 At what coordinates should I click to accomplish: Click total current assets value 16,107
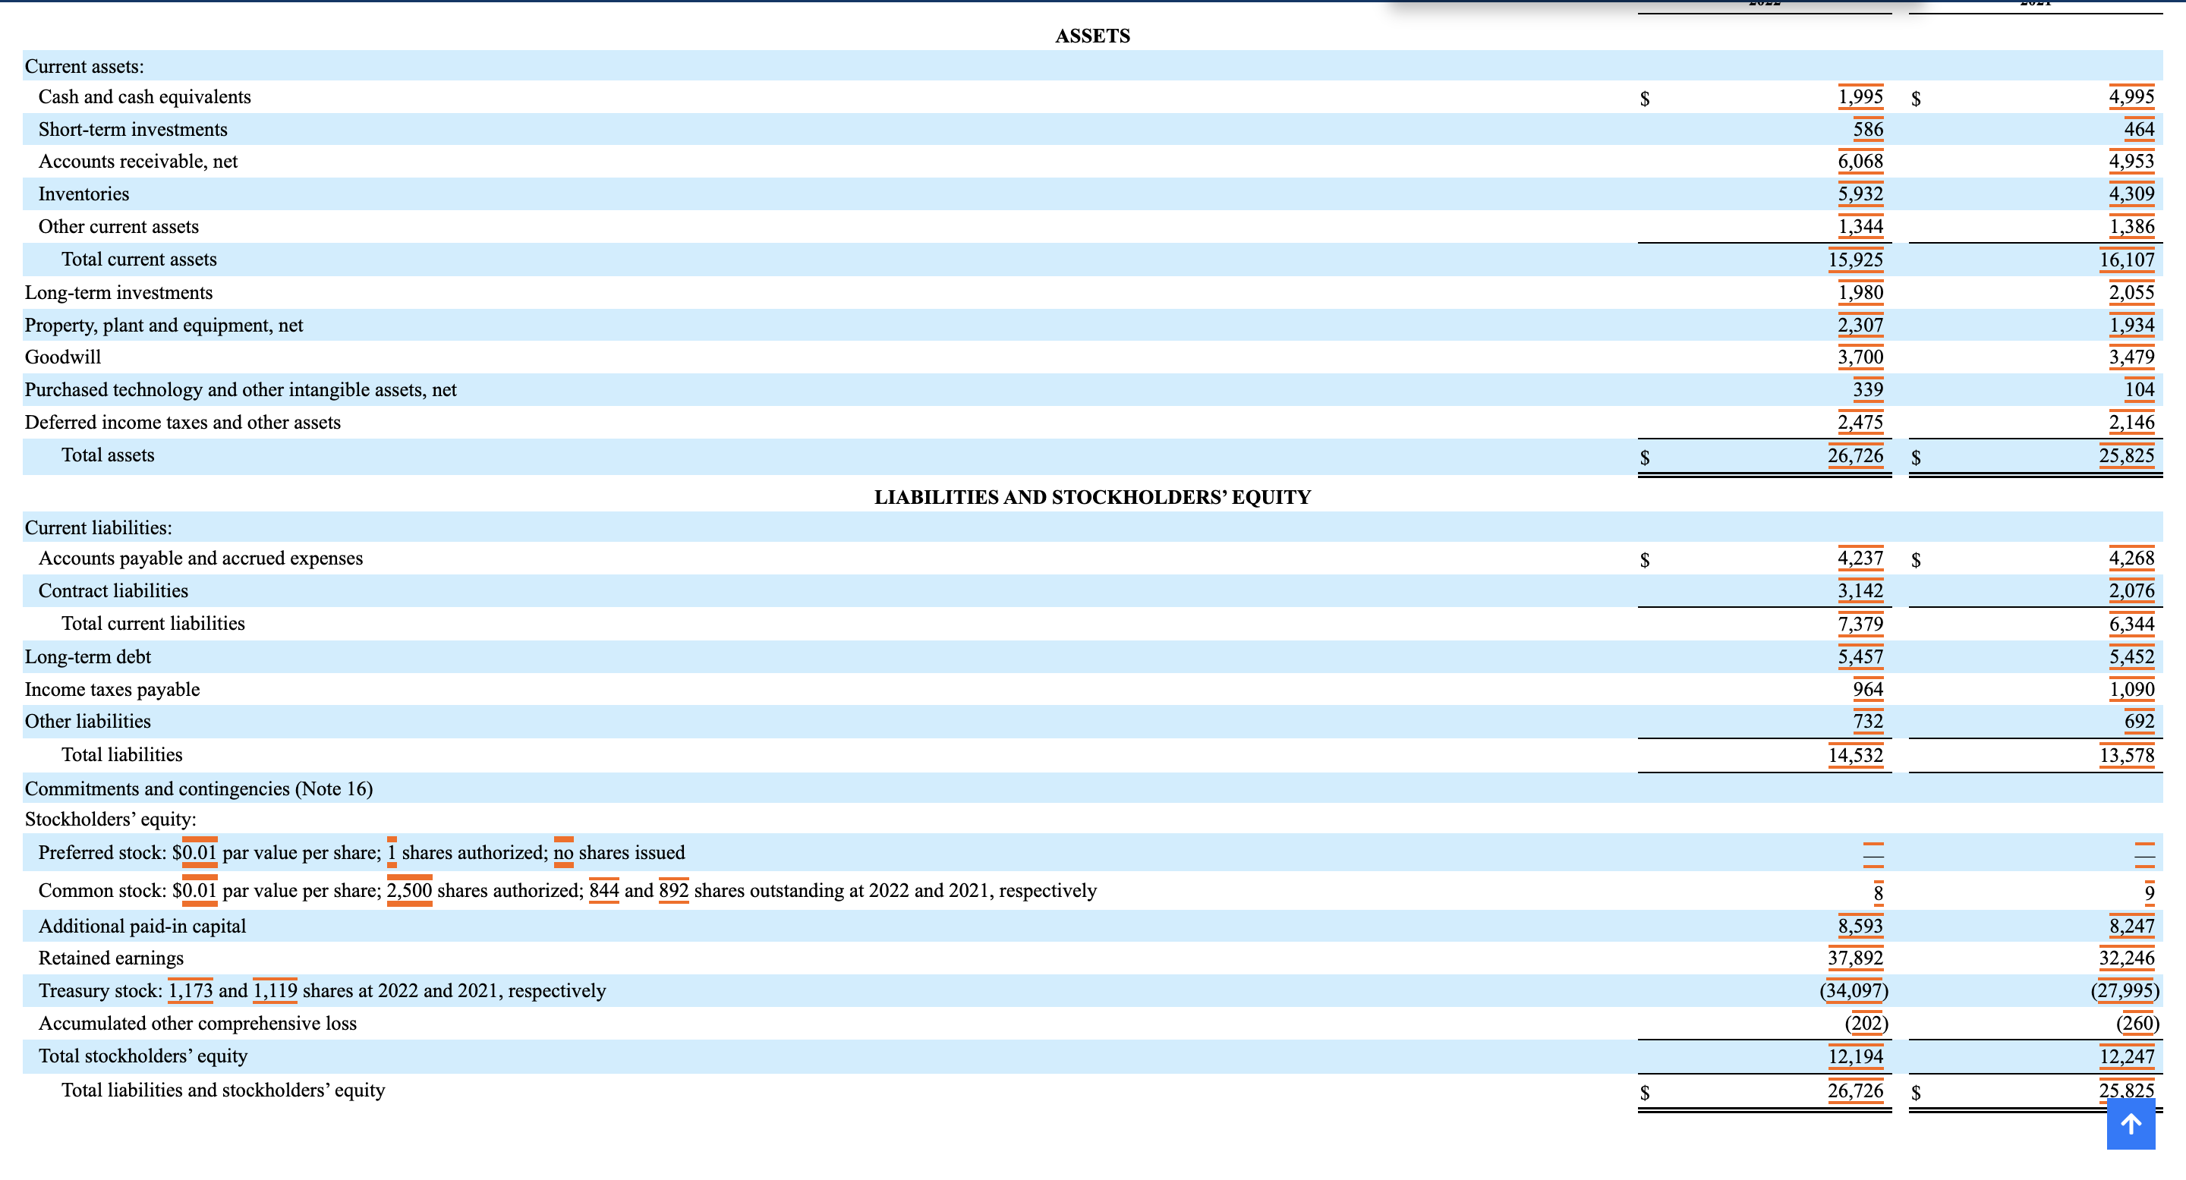pos(2127,260)
